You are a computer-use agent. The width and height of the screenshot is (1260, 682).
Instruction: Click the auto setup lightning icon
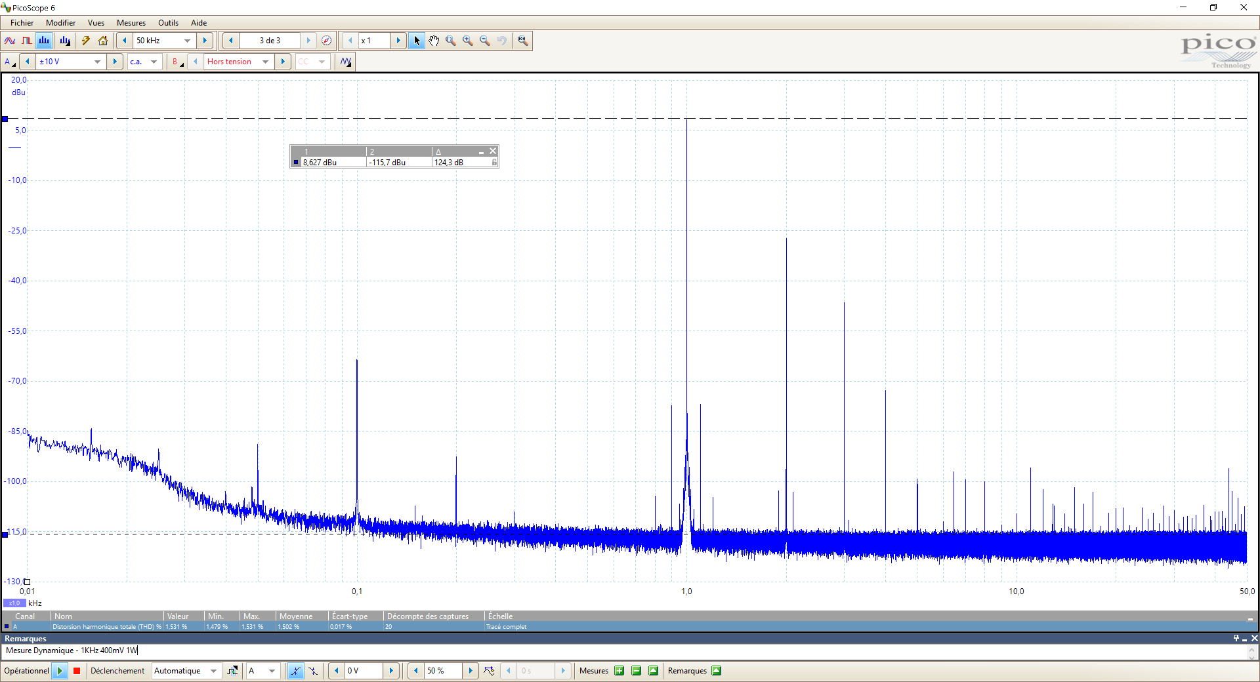(x=86, y=41)
